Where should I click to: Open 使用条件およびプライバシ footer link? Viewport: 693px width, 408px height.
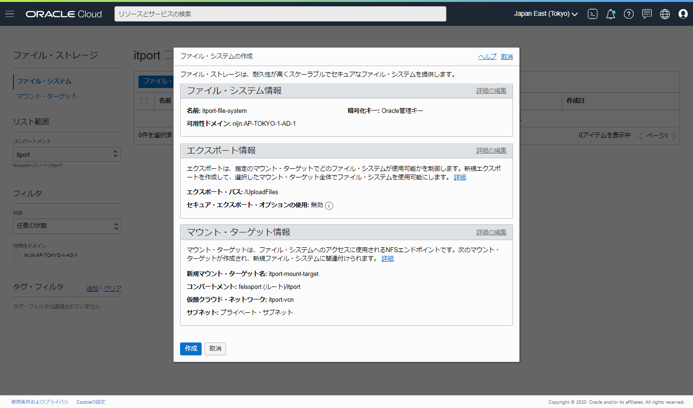(40, 402)
